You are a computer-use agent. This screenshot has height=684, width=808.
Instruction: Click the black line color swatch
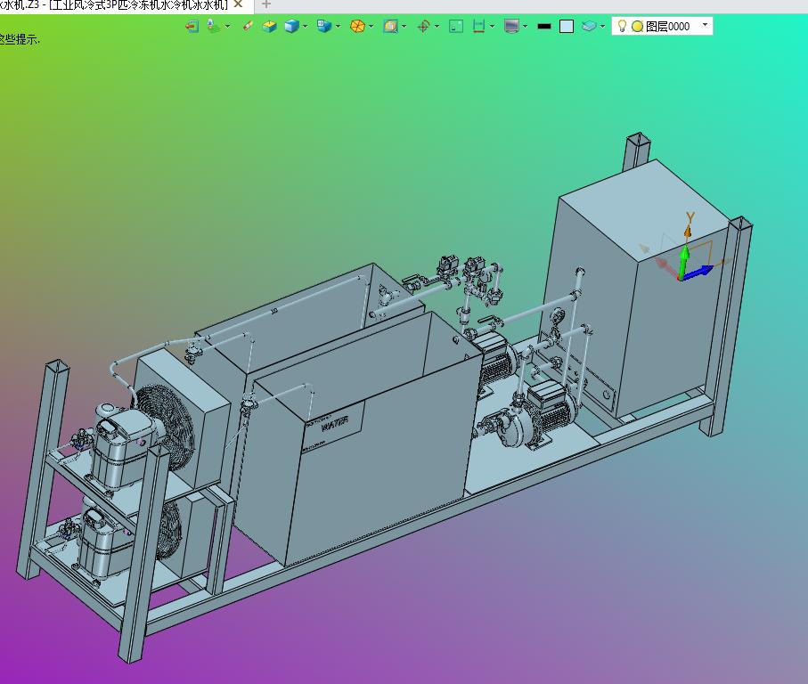click(x=544, y=26)
